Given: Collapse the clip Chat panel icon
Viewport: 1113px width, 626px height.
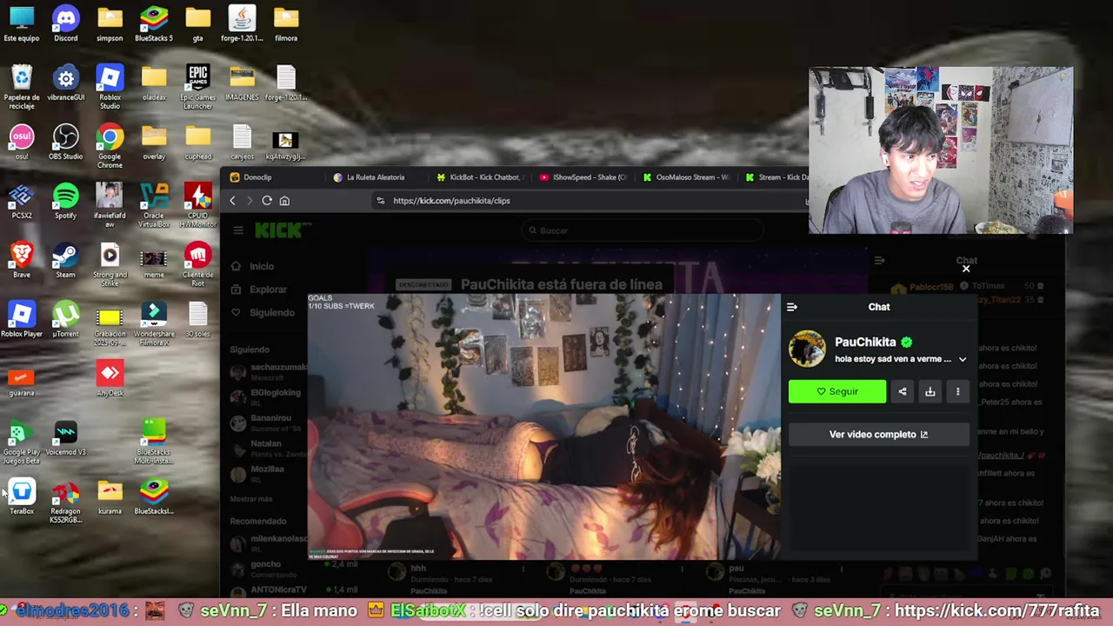Looking at the screenshot, I should coord(792,307).
